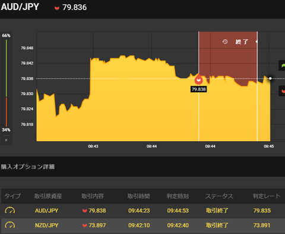285x234 pixels.
Task: Click the 終了 label in red zone
Action: (242, 42)
